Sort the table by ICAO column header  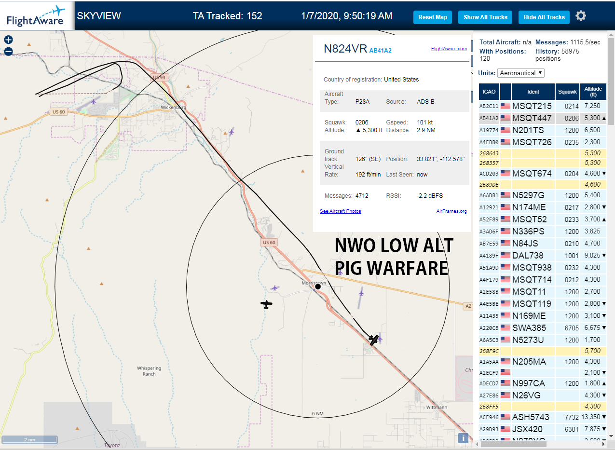pos(489,92)
